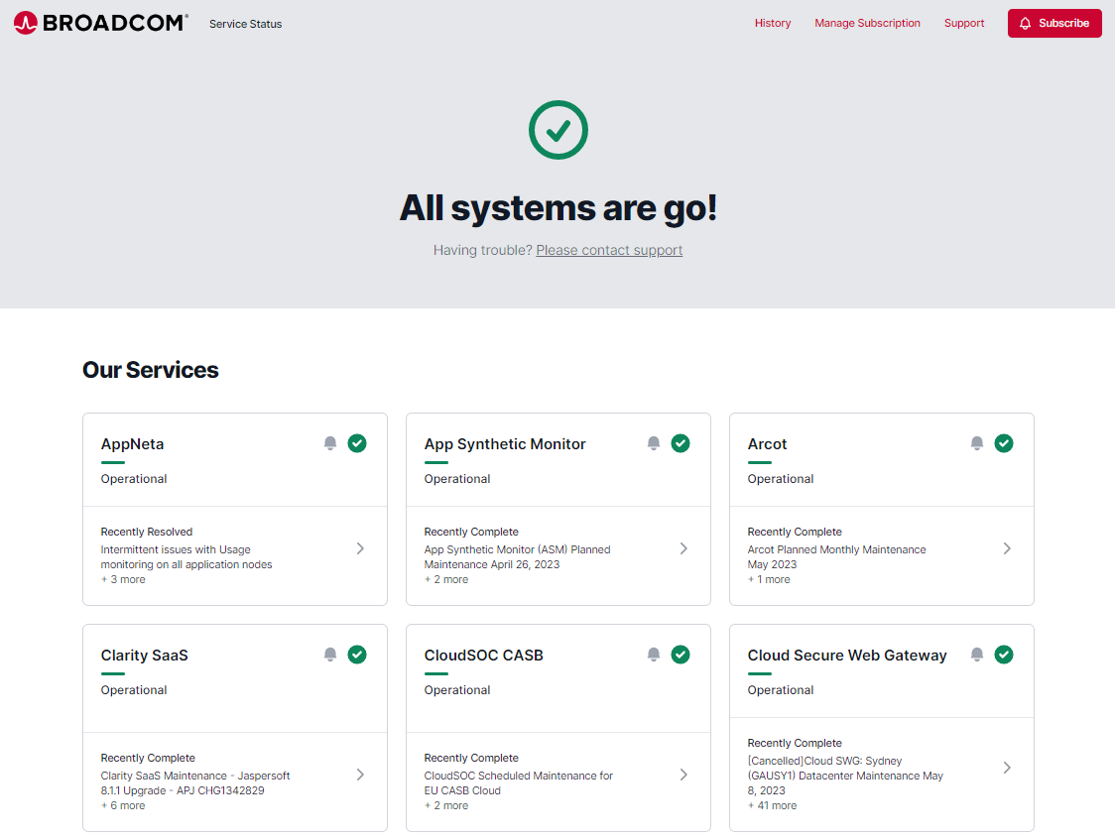The width and height of the screenshot is (1115, 839).
Task: Click AppNeta green operational status checkmark
Action: [x=357, y=443]
